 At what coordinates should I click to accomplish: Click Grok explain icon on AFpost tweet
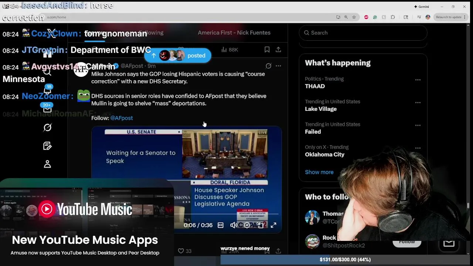tap(268, 66)
